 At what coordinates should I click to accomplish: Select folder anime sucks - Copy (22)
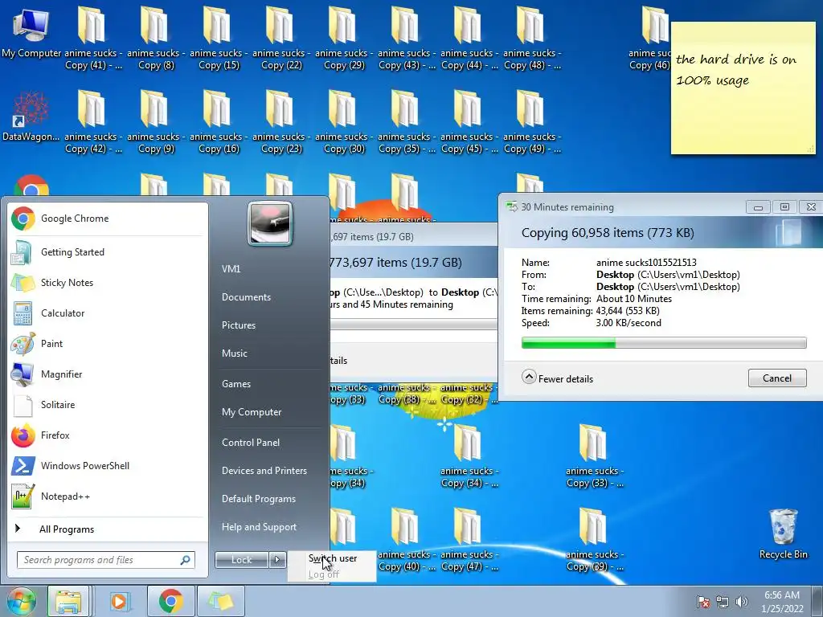(x=280, y=38)
